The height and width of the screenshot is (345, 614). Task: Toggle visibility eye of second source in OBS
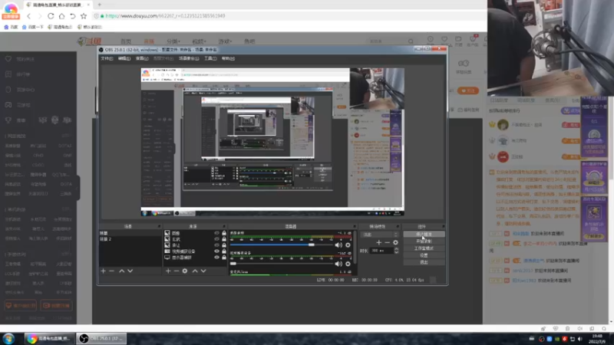tap(216, 239)
